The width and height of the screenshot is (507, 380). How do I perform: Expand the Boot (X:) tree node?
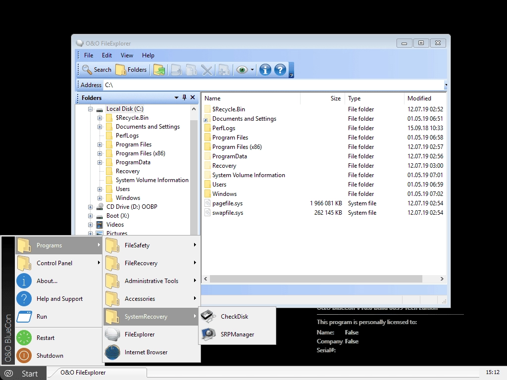point(91,216)
